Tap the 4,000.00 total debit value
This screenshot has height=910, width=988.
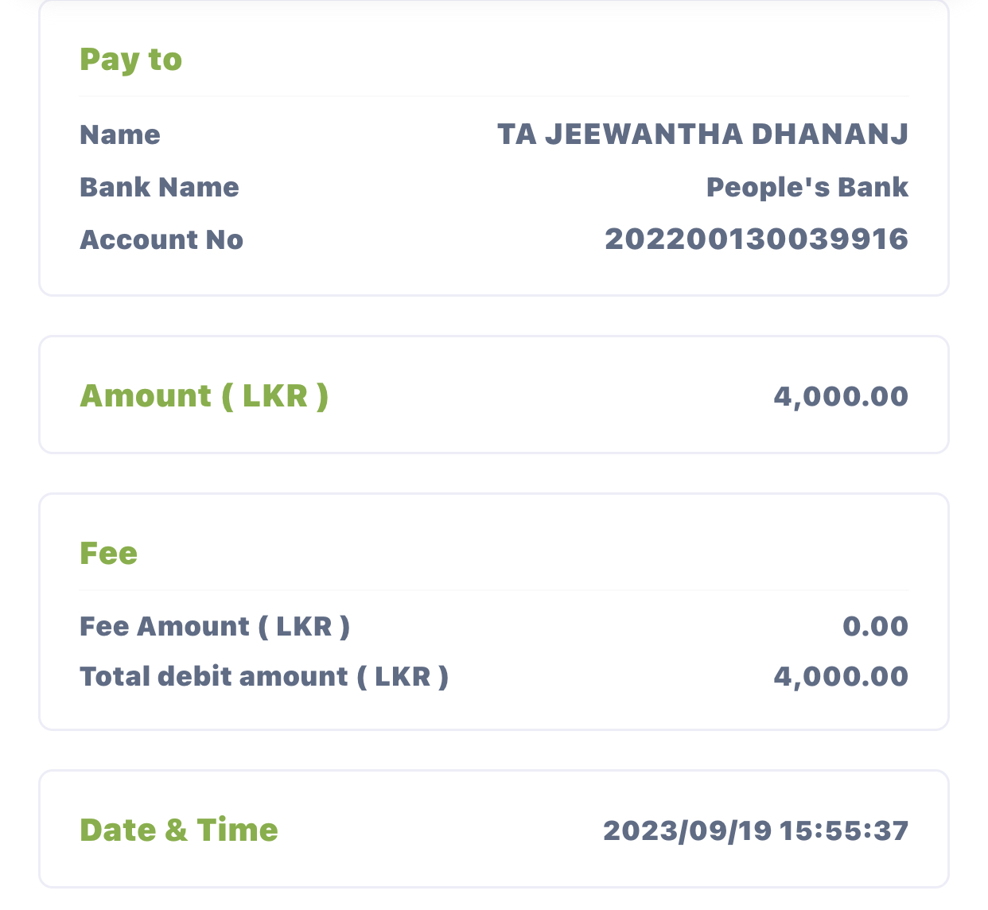click(840, 677)
